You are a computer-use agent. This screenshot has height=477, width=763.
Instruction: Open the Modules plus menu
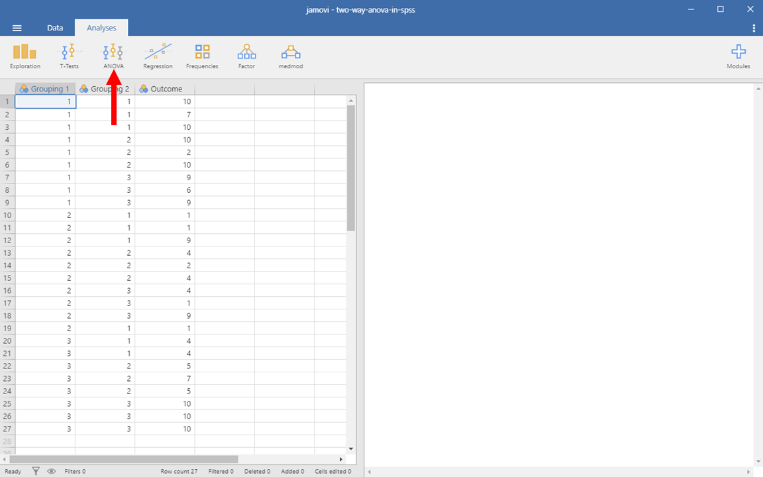[x=738, y=56]
